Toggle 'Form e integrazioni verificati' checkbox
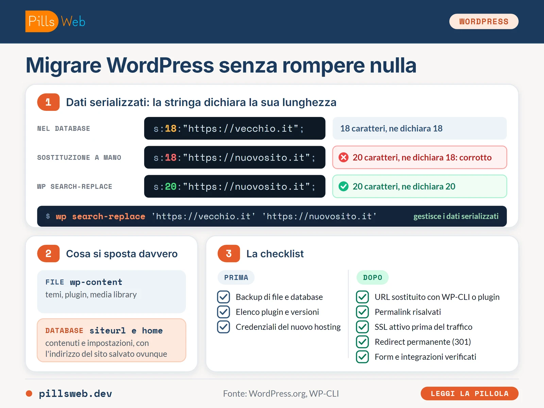Viewport: 544px width, 408px height. tap(362, 357)
